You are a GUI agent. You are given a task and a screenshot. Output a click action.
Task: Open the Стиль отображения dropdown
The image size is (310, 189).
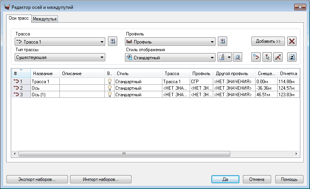(x=212, y=58)
